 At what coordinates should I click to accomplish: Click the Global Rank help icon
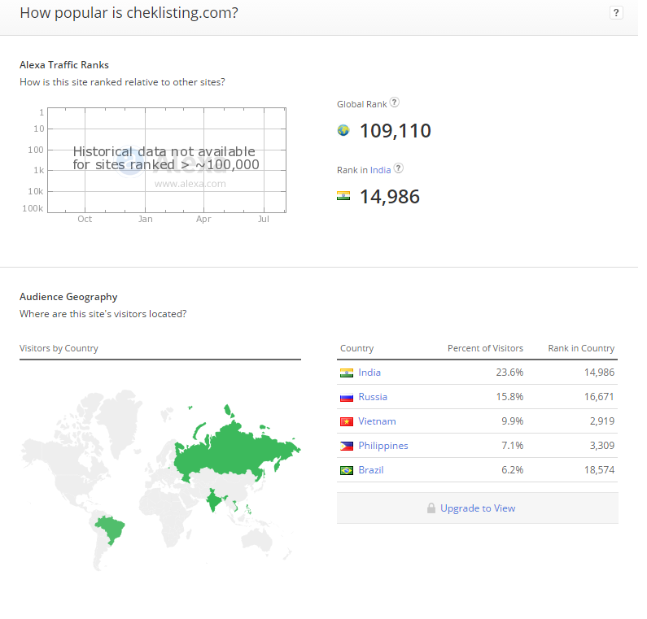[395, 102]
